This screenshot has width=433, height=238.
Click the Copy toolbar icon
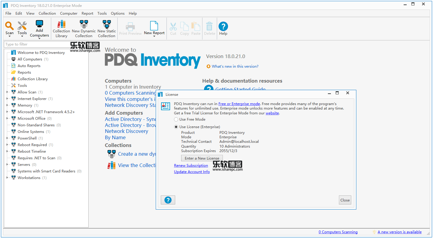pos(184,26)
